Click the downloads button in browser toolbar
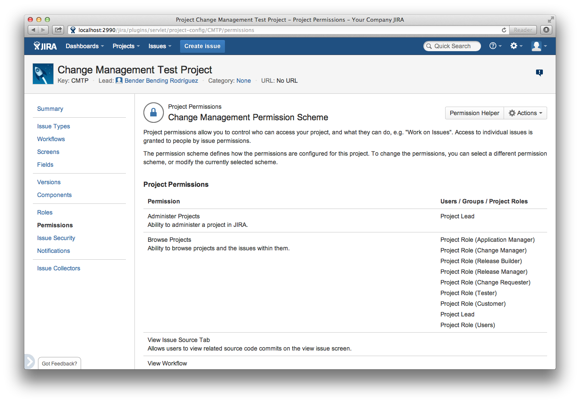580x403 pixels. [546, 30]
